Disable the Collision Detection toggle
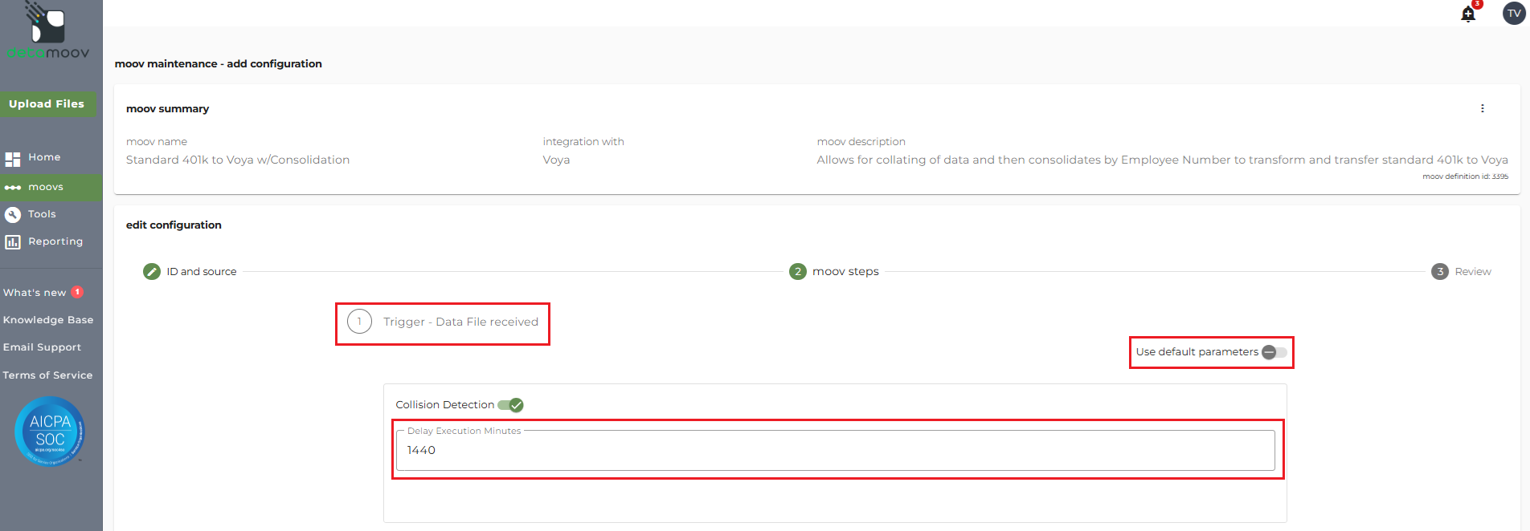Viewport: 1530px width, 531px height. [511, 405]
